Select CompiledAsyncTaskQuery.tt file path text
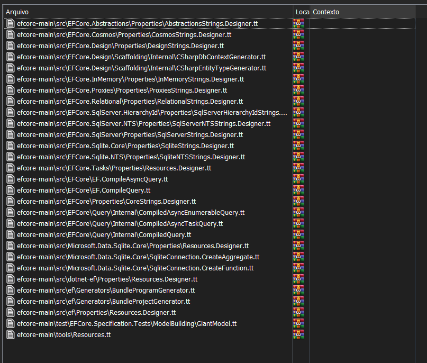The image size is (427, 363). pos(120,224)
